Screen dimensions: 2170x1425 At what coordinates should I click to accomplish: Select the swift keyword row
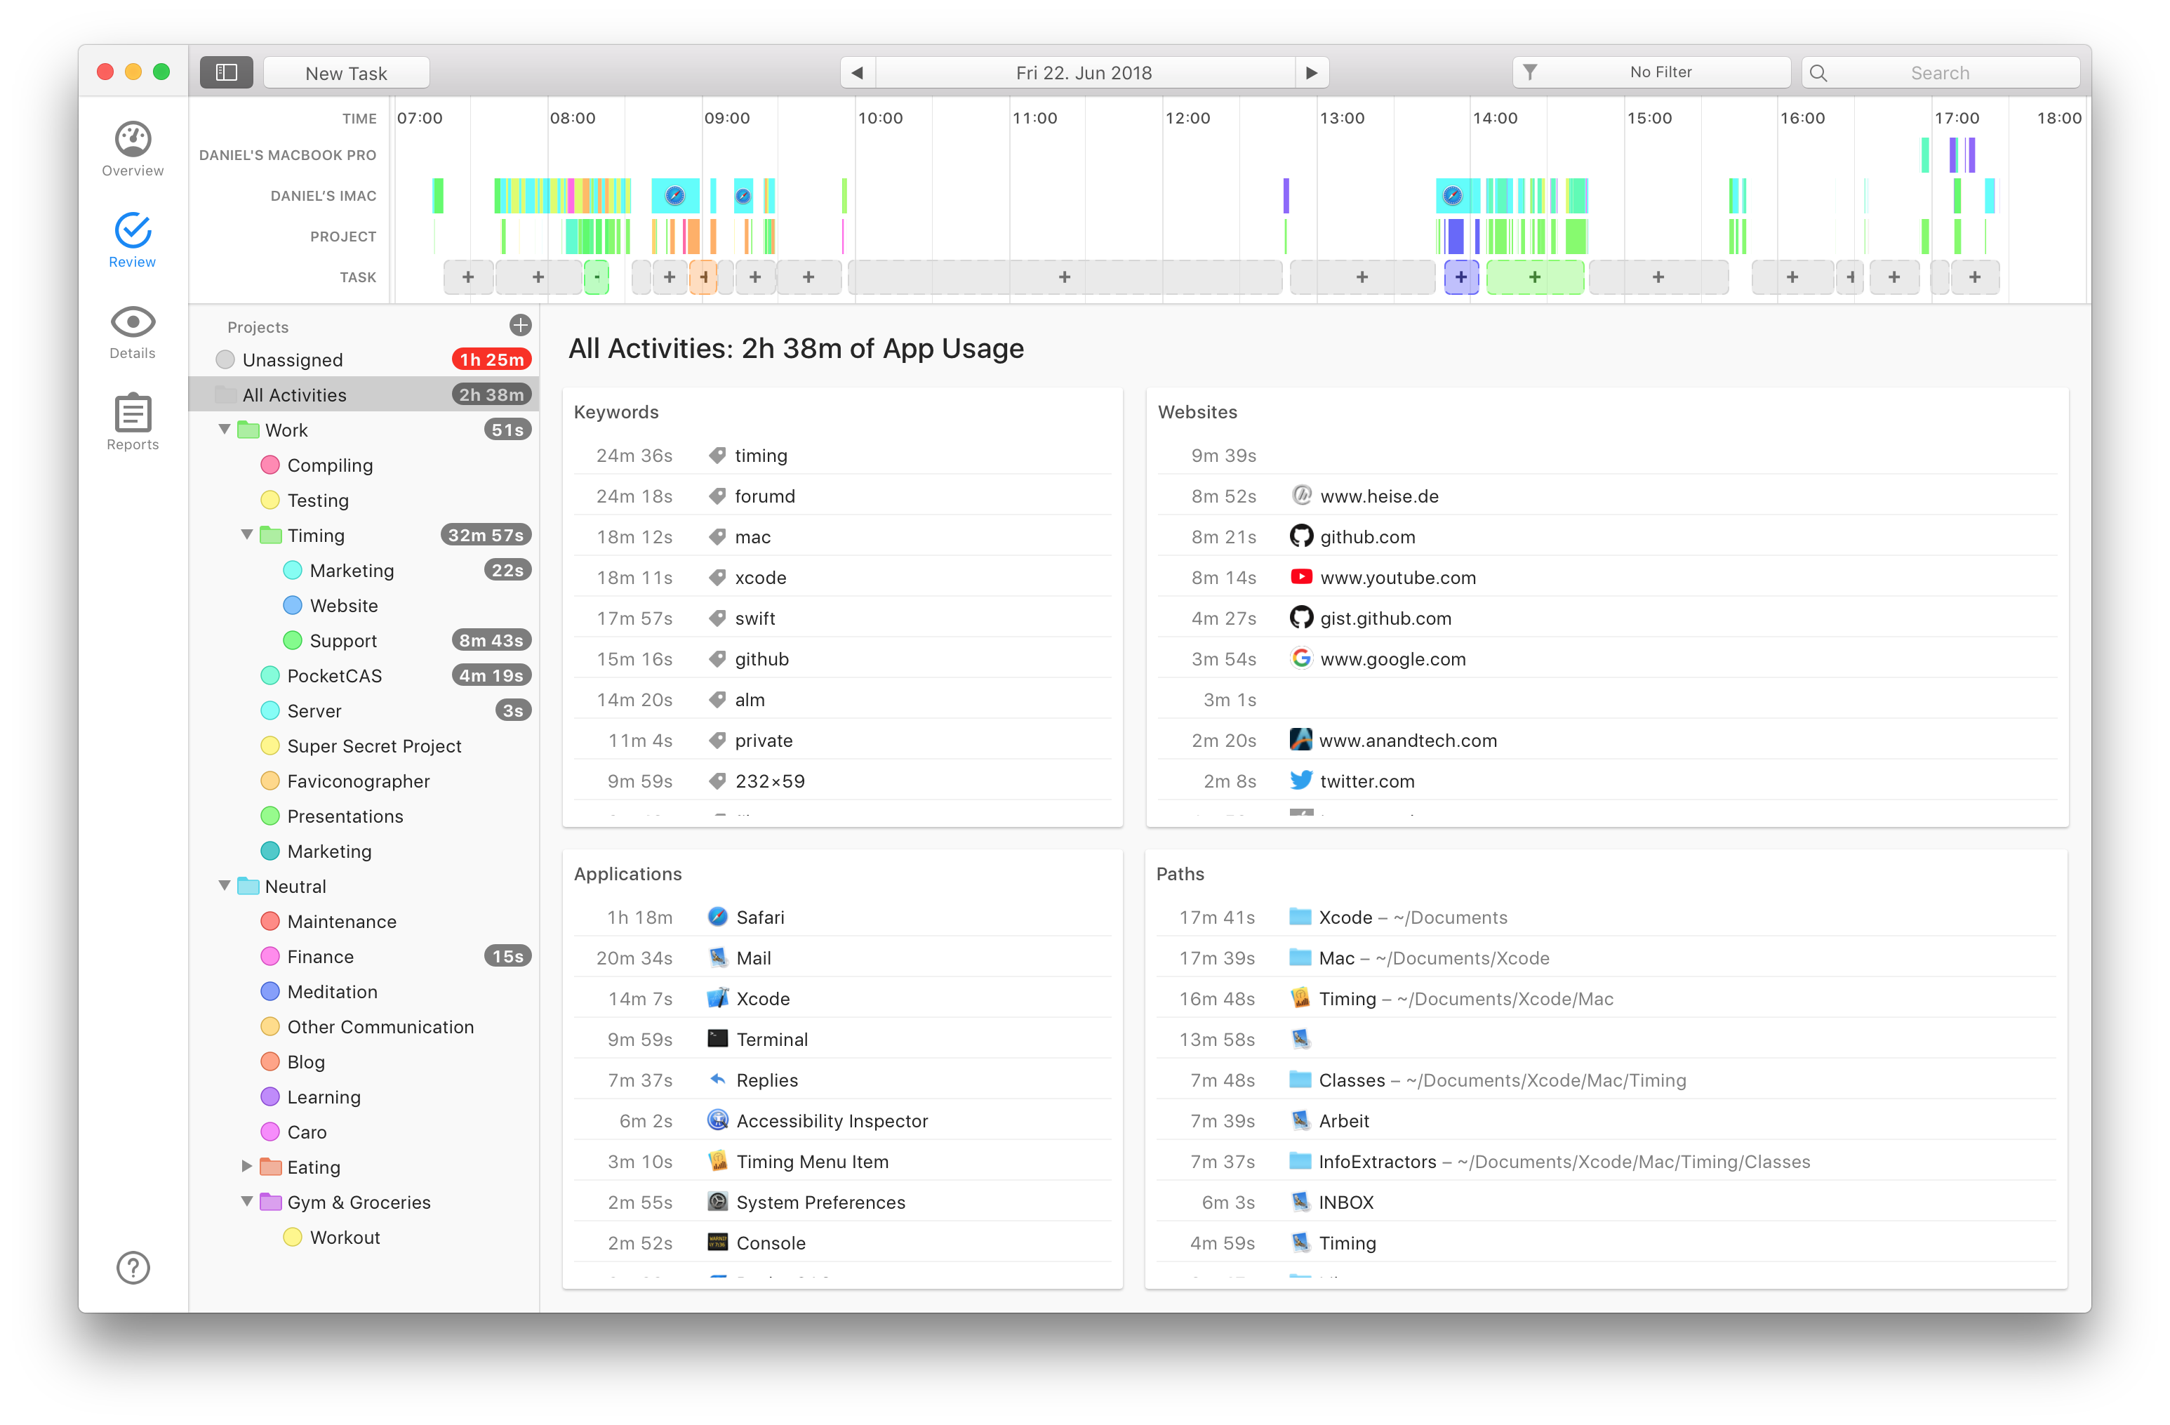841,618
